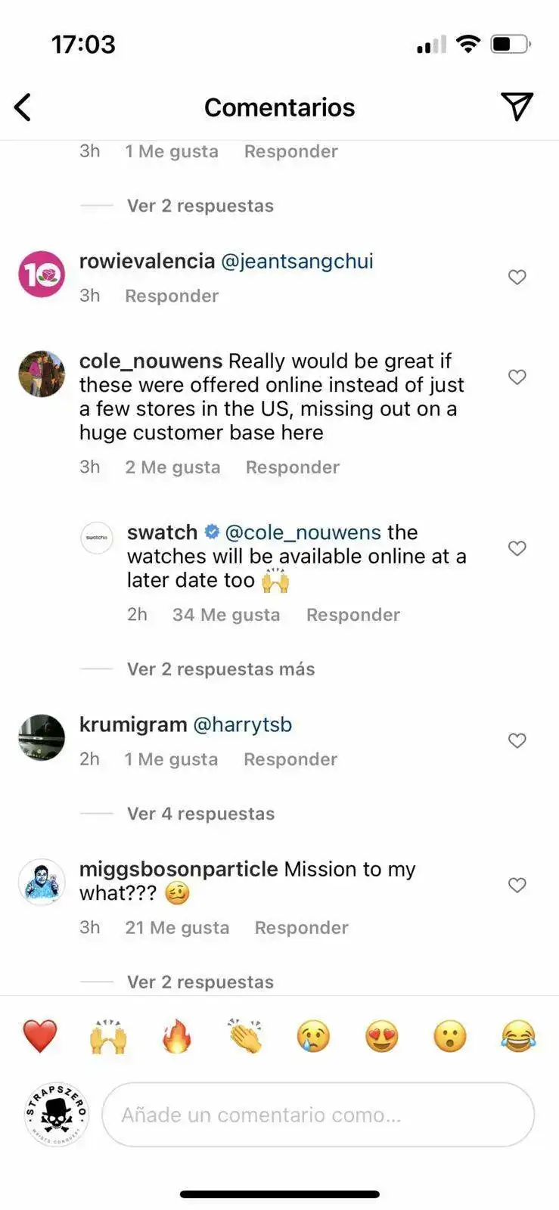The image size is (559, 1210).
Task: Reply to cole_nouwens' comment via Responder
Action: point(292,467)
